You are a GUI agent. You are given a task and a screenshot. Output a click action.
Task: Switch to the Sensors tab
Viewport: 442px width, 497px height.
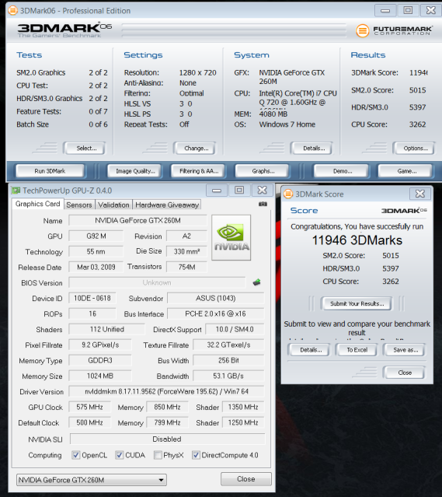pyautogui.click(x=79, y=205)
